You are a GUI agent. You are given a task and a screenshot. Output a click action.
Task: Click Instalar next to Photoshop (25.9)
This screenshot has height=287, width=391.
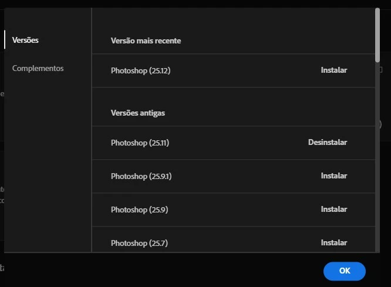[333, 209]
